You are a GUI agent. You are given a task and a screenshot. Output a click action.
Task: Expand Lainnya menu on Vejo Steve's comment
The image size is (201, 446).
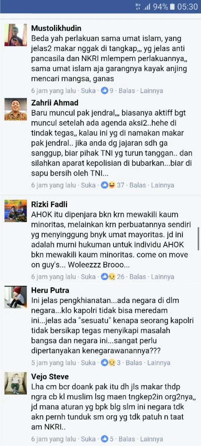pyautogui.click(x=152, y=439)
